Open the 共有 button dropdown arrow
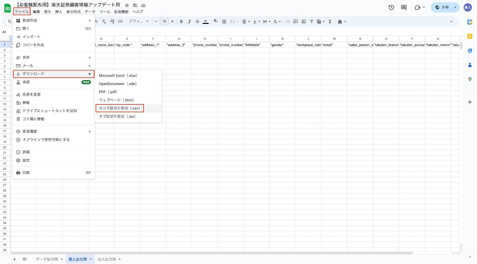Viewport: 477px width, 264px height. click(455, 7)
